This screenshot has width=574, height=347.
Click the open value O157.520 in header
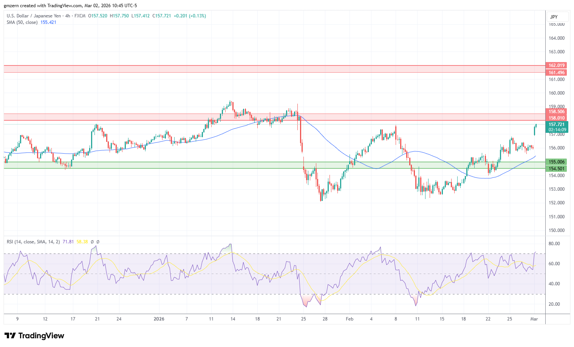point(97,16)
